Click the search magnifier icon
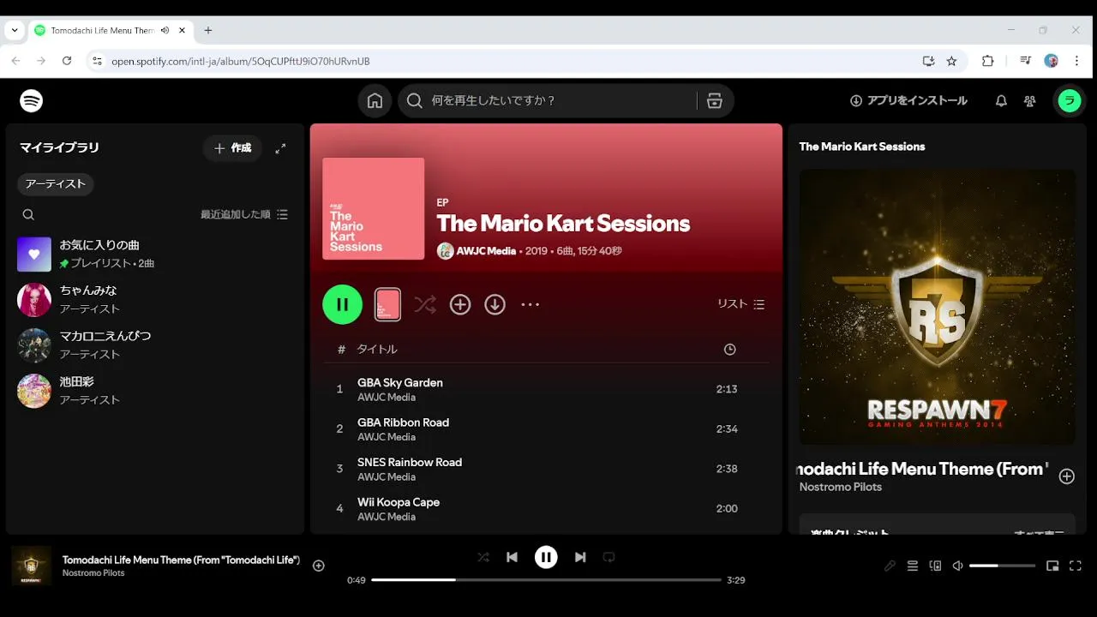The image size is (1097, 617). coord(415,101)
